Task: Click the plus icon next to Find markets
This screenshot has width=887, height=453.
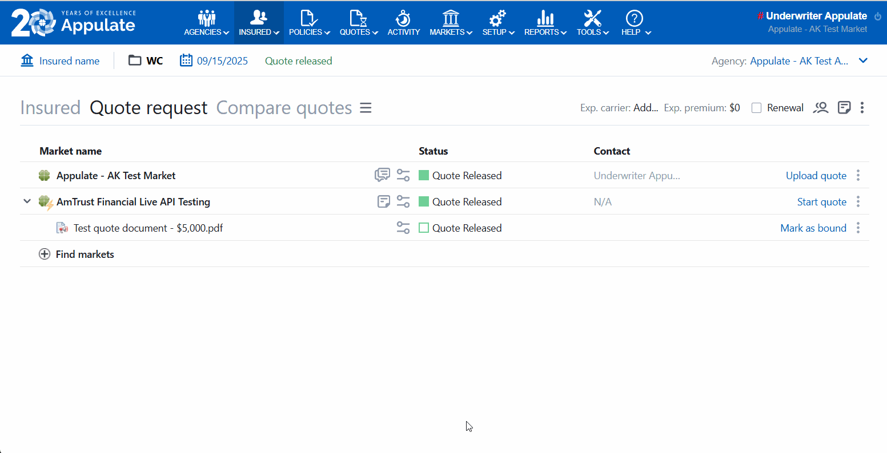Action: coord(45,254)
